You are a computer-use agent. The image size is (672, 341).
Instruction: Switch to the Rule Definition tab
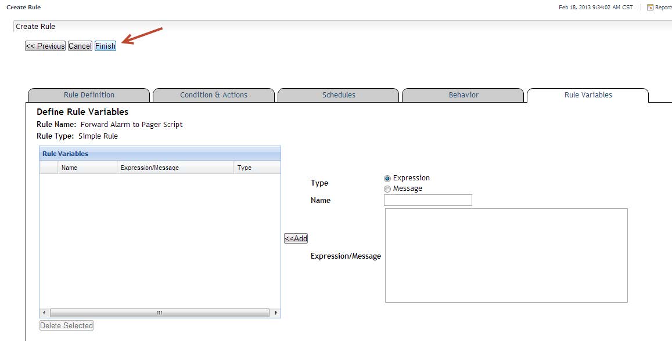click(x=89, y=95)
